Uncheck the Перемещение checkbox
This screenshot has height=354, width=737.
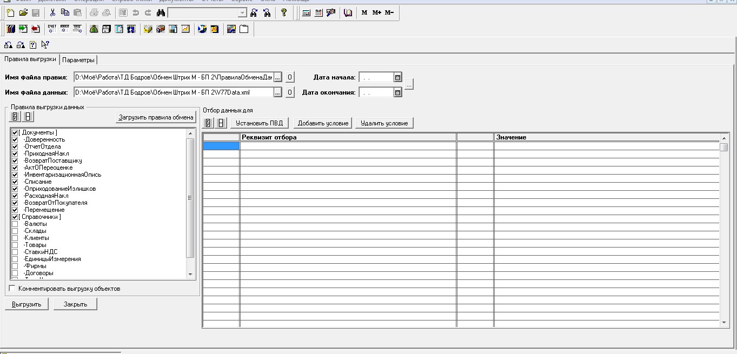coord(15,210)
